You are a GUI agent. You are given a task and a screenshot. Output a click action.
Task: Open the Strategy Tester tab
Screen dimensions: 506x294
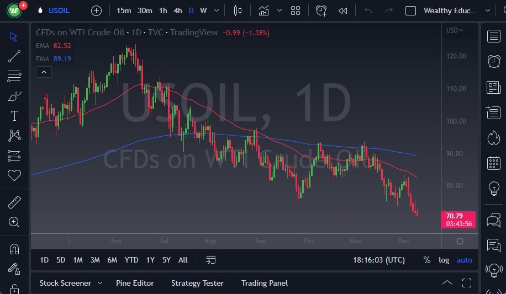197,283
